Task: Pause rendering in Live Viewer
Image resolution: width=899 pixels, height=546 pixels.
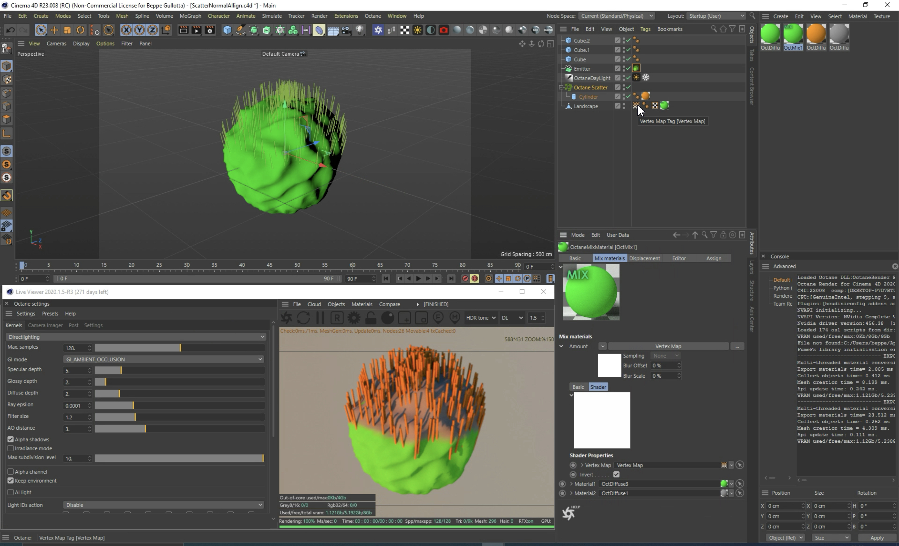Action: (x=320, y=318)
